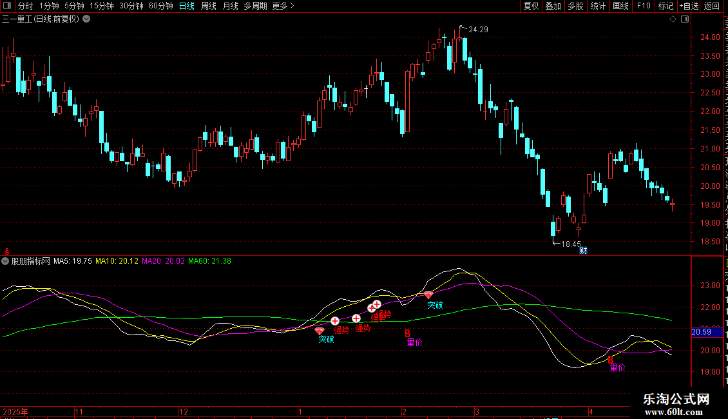Screen dimensions: 728x419
Task: Switch to 周线 weekly chart
Action: click(209, 6)
